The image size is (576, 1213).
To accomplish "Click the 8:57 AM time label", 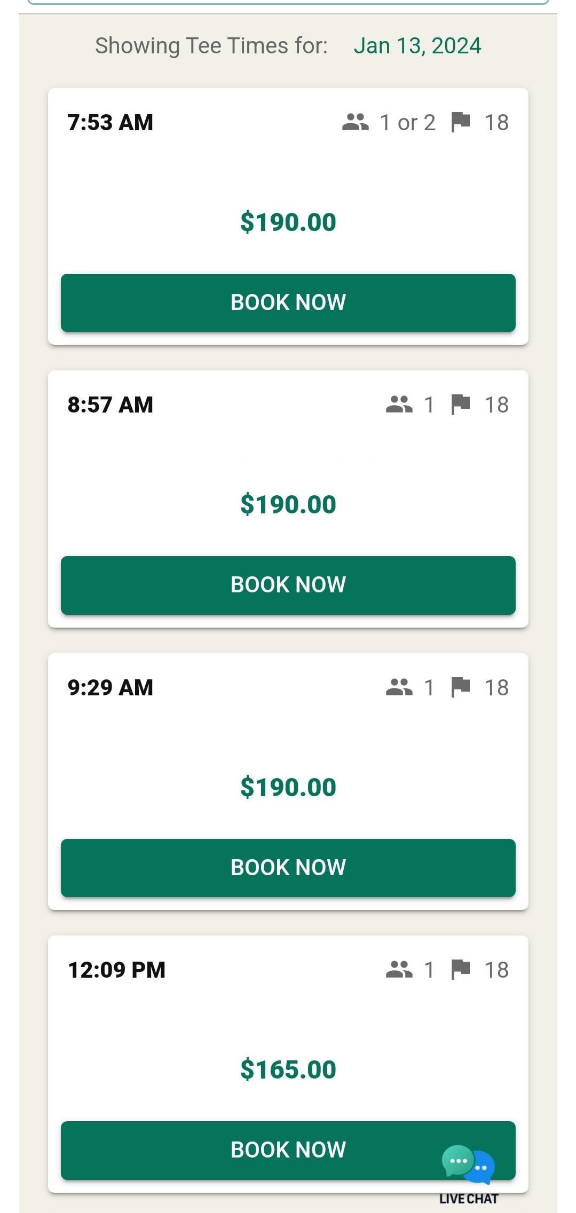I will click(111, 405).
